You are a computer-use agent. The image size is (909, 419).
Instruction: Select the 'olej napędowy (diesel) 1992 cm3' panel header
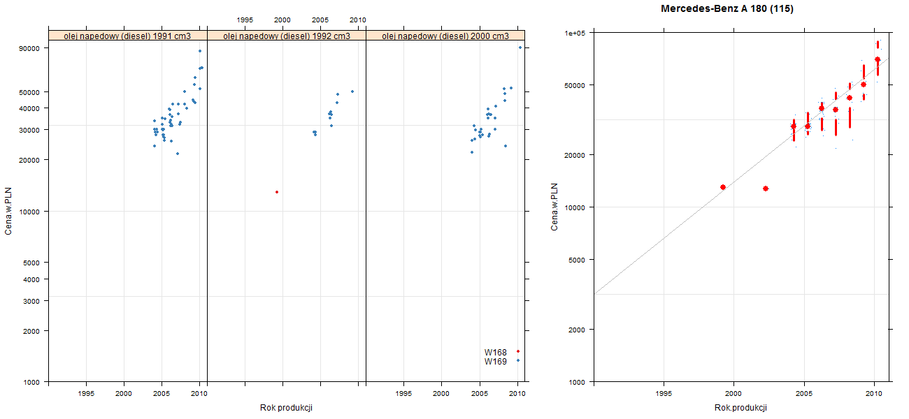point(287,36)
